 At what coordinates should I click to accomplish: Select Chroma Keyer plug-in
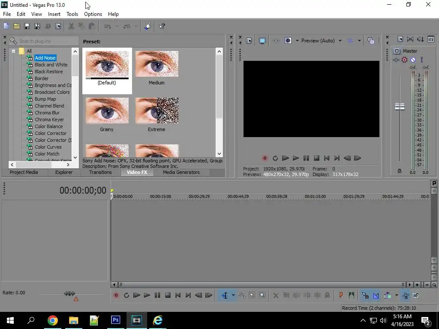49,120
